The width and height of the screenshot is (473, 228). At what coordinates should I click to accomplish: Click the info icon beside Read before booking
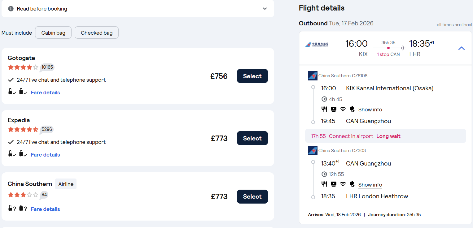click(x=11, y=9)
